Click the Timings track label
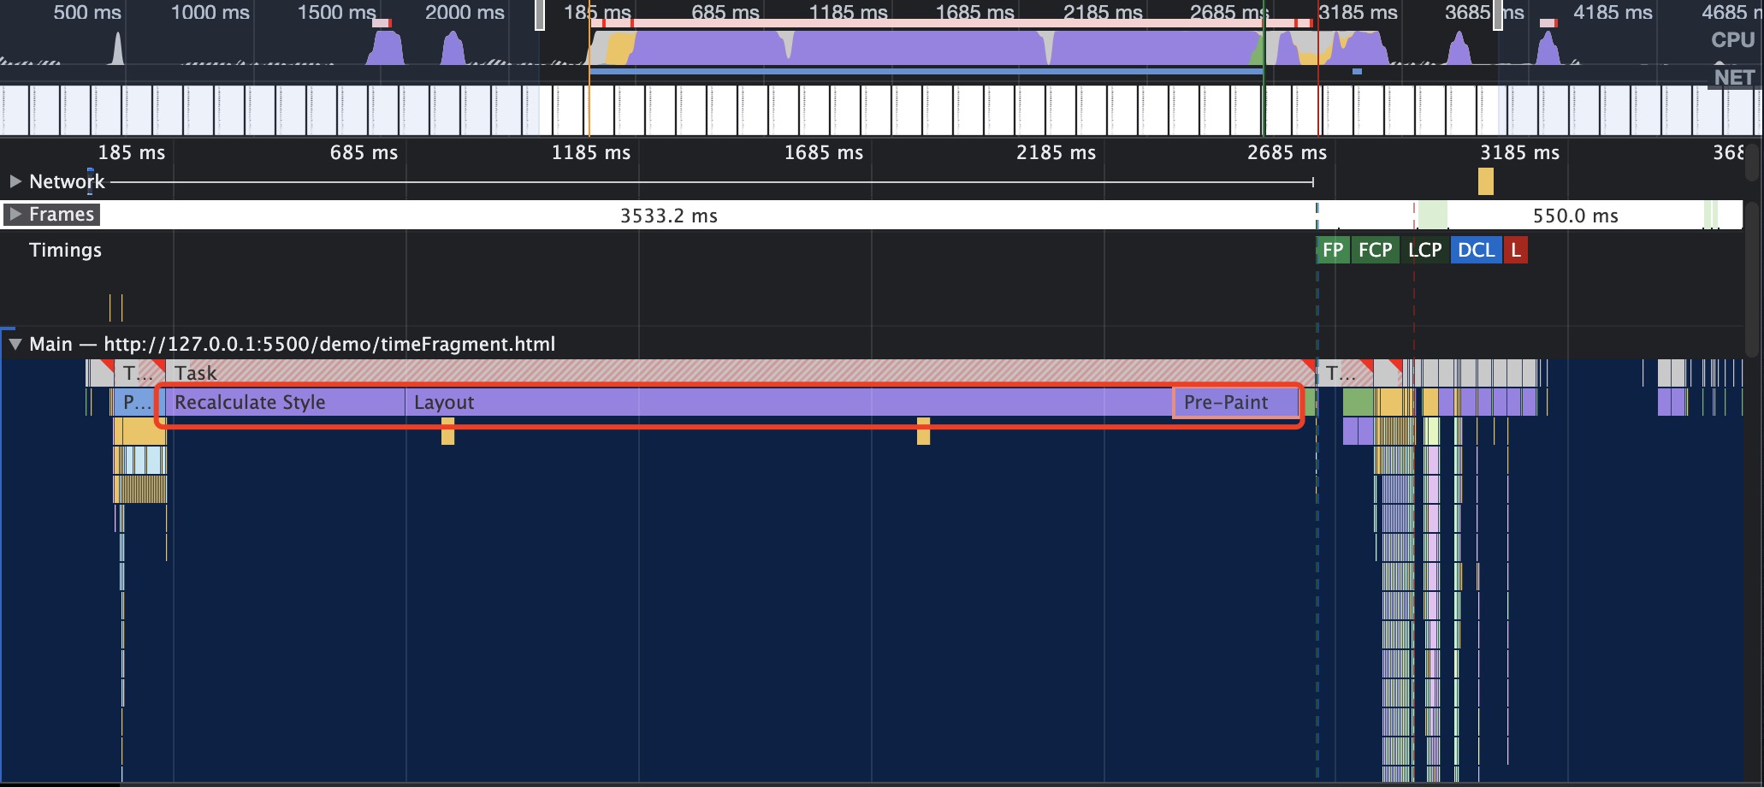Viewport: 1764px width, 787px height. 65,250
